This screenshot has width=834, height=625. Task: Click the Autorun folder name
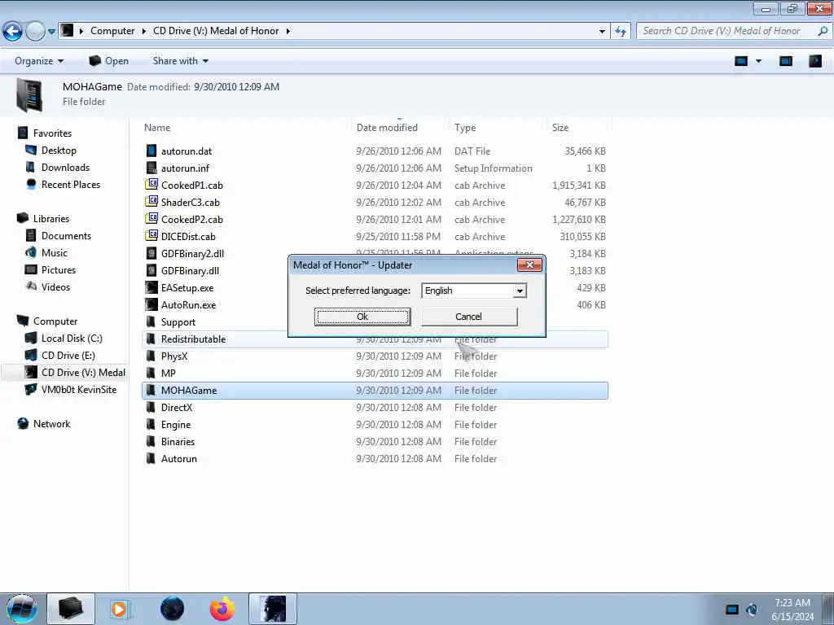point(178,459)
